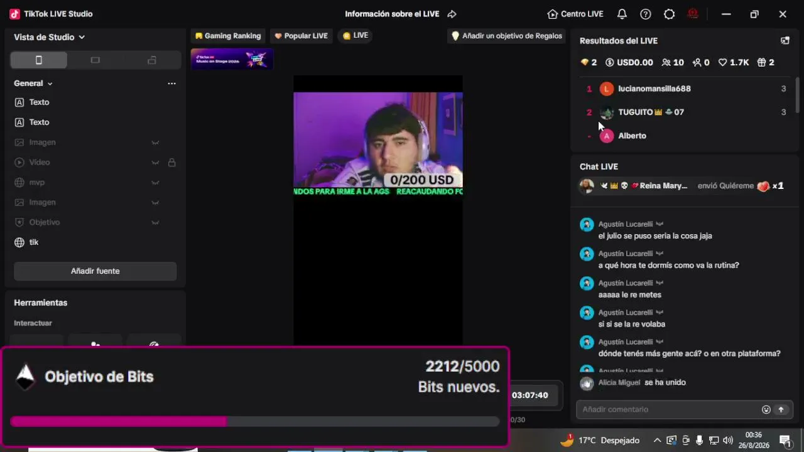Open the Gaming Ranking tab
The width and height of the screenshot is (804, 452).
tap(228, 36)
